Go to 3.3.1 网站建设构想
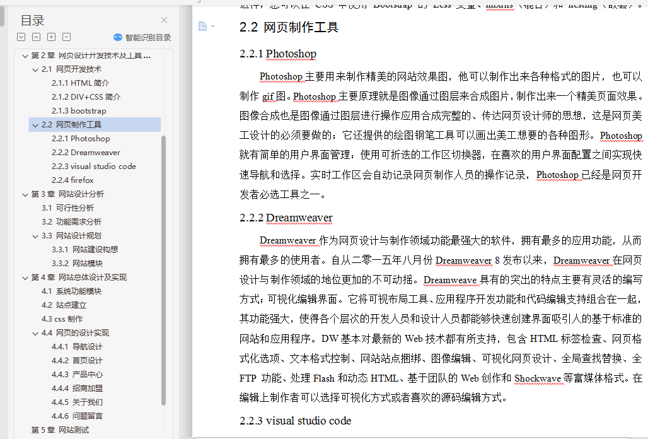Image resolution: width=648 pixels, height=439 pixels. tap(84, 250)
